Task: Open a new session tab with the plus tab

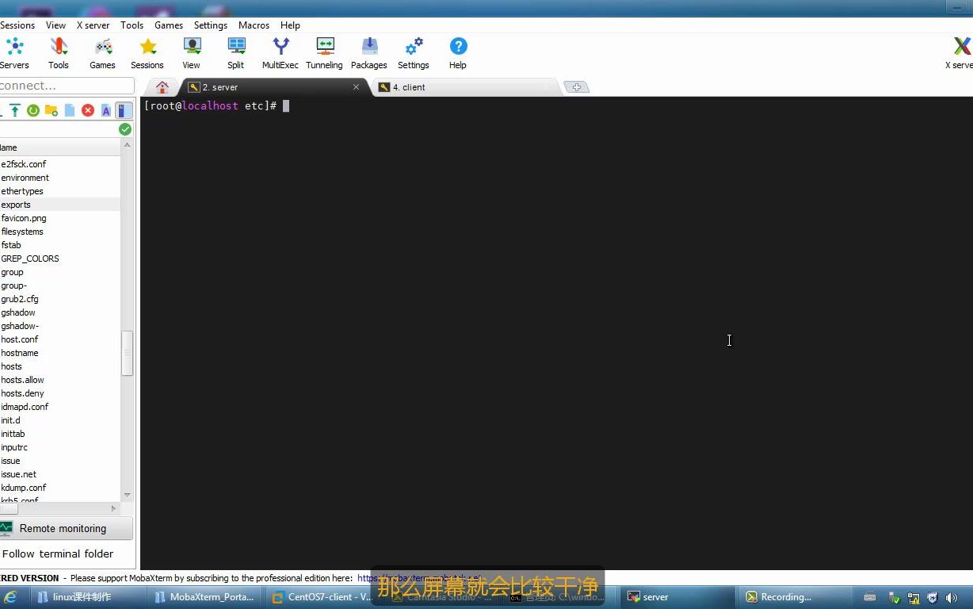Action: 576,86
